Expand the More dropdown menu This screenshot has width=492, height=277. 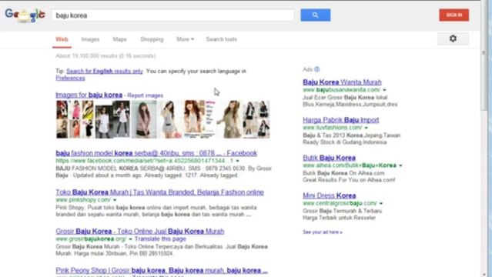point(185,39)
